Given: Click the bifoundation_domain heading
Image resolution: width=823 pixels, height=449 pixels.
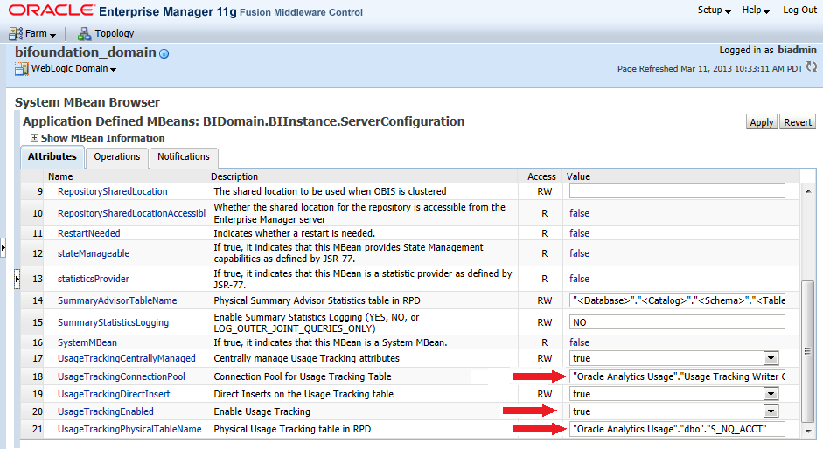Looking at the screenshot, I should pos(86,52).
